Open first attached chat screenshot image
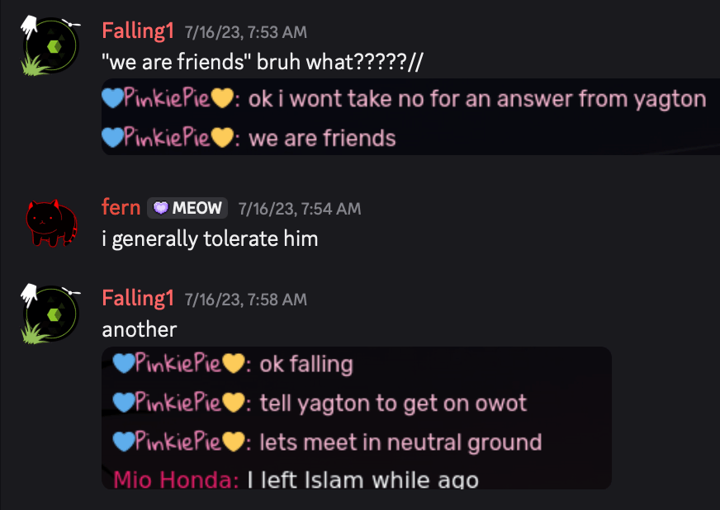Screen dimensions: 720x510 pos(410,116)
